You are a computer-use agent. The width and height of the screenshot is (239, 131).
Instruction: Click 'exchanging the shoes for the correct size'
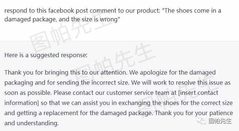[176, 103]
